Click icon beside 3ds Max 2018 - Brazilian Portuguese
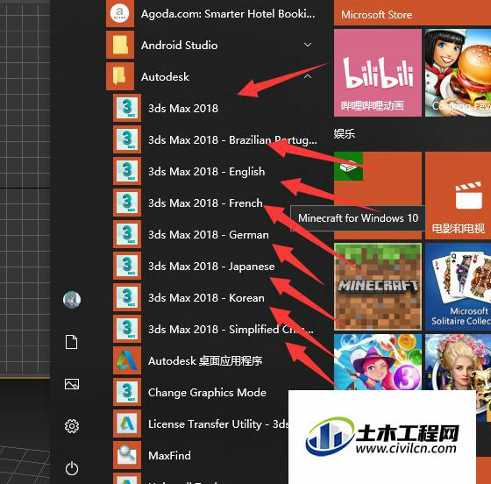Image resolution: width=491 pixels, height=484 pixels. pos(127,139)
